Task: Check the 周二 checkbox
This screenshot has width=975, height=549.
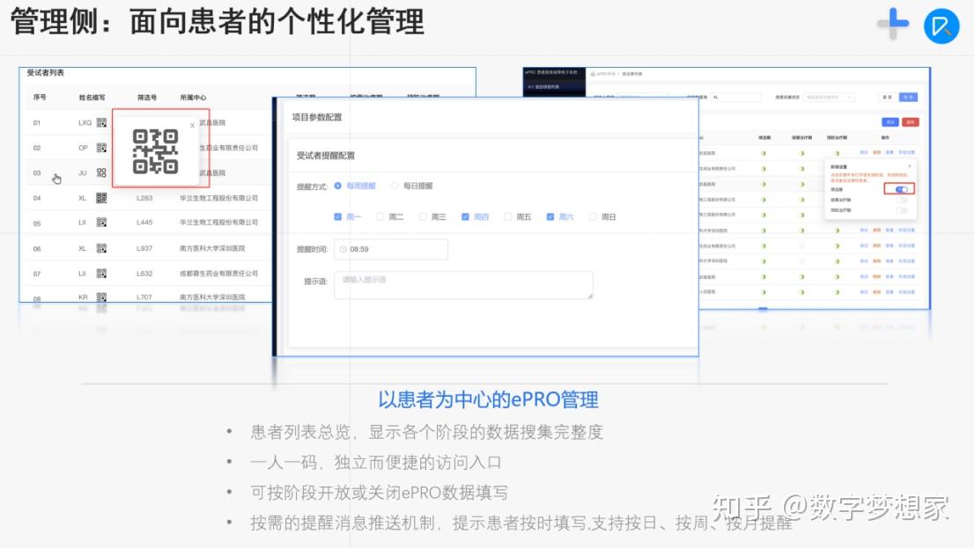Action: pyautogui.click(x=380, y=216)
